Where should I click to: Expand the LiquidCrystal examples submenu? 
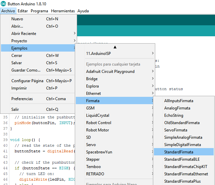115,115
